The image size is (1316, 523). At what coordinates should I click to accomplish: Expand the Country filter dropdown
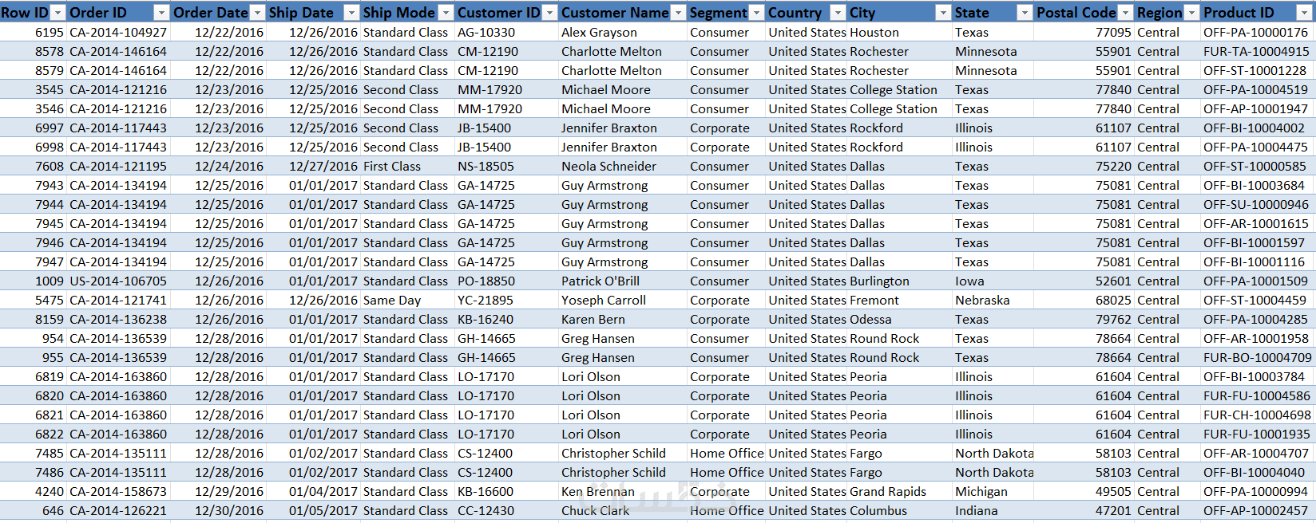point(838,13)
